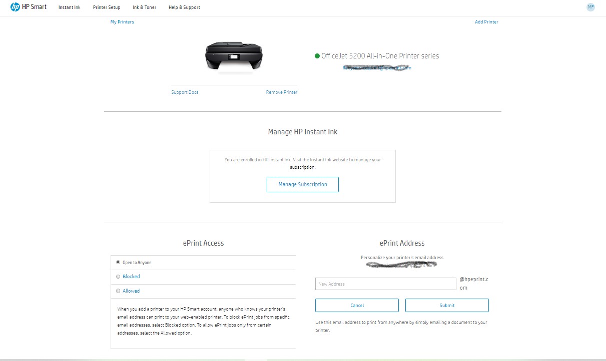Viewport: 606px width, 361px height.
Task: Click the ePrint Address heading
Action: click(x=402, y=243)
